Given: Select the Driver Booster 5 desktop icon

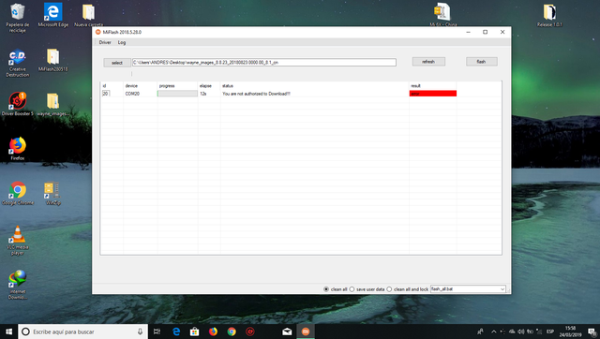Looking at the screenshot, I should coord(17,104).
